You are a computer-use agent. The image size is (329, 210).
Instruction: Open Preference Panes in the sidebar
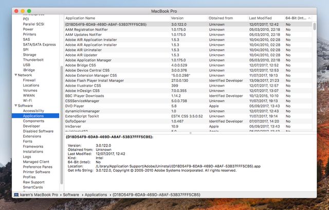point(37,166)
